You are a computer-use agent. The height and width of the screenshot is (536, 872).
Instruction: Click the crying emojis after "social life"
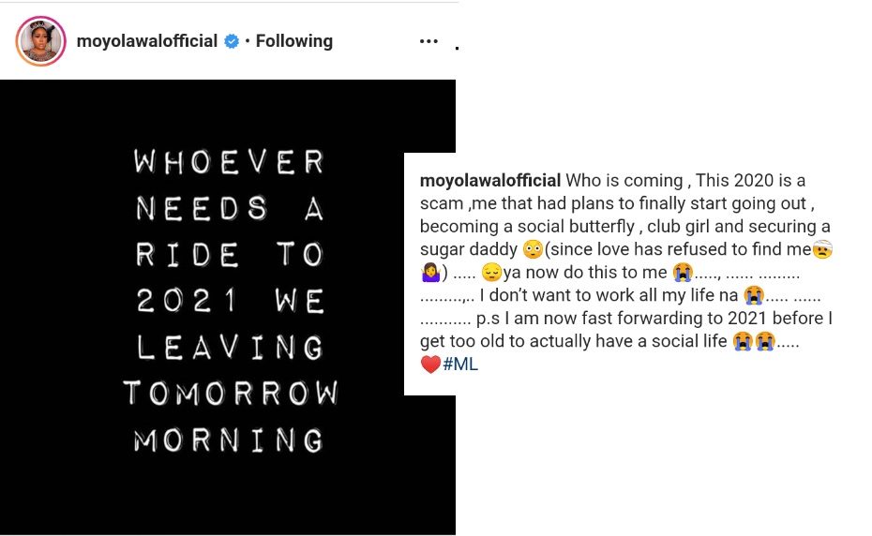tap(753, 342)
